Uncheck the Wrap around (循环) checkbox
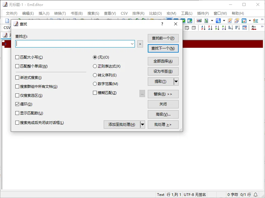265x198 pixels. tap(17, 104)
